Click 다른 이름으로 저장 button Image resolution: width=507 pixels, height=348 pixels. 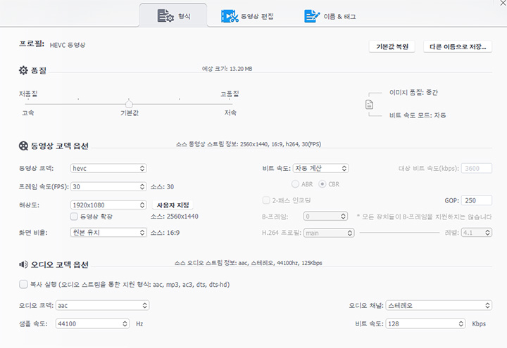pyautogui.click(x=458, y=46)
